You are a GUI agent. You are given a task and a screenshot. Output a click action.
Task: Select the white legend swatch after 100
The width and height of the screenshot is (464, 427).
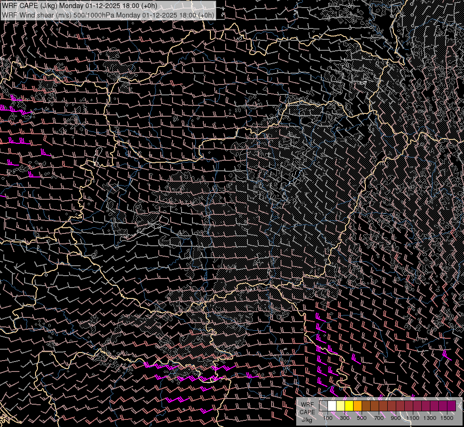(332, 406)
